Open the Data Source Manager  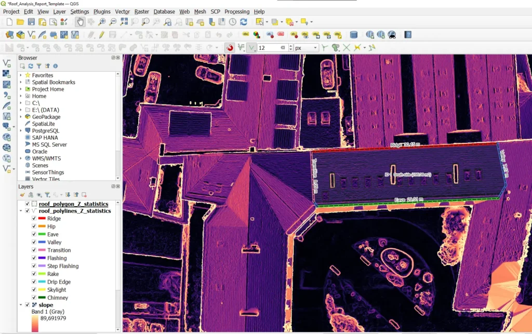(9, 35)
